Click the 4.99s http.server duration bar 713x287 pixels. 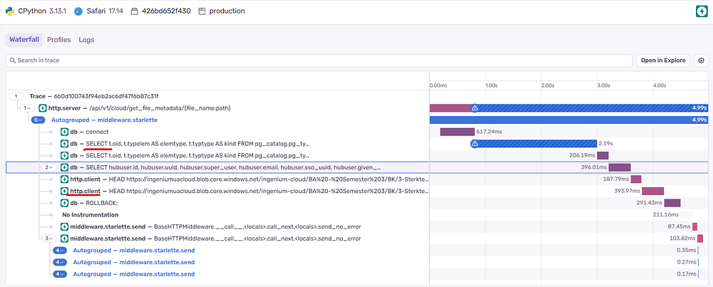568,108
